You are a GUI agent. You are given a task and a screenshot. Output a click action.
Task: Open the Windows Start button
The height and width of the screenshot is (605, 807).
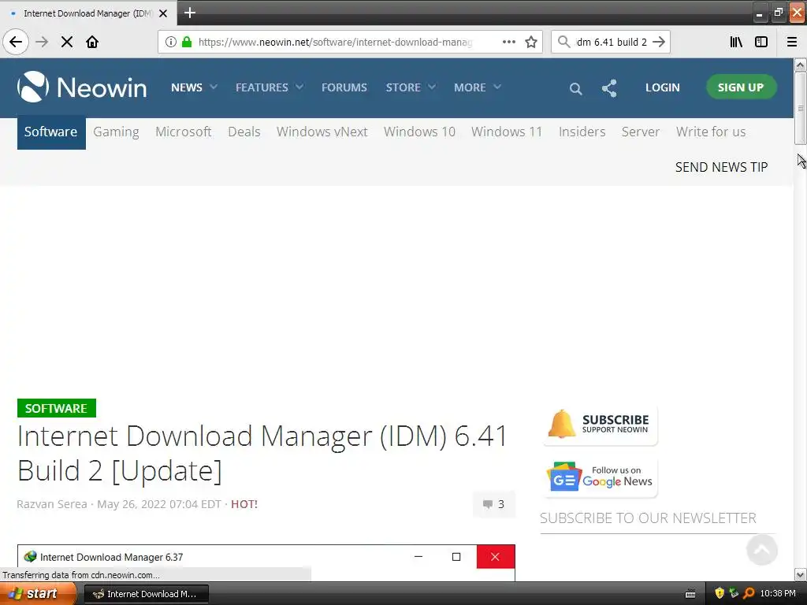[38, 594]
